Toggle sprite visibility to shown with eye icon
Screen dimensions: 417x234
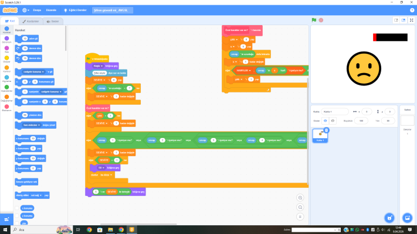click(x=325, y=121)
